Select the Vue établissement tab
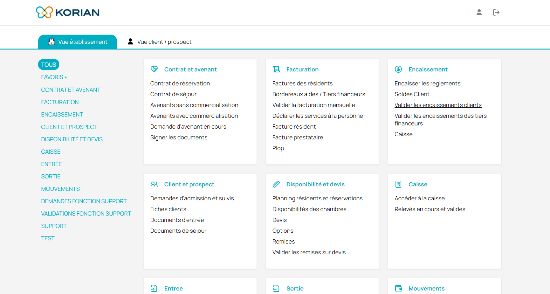This screenshot has height=294, width=550. click(x=78, y=42)
